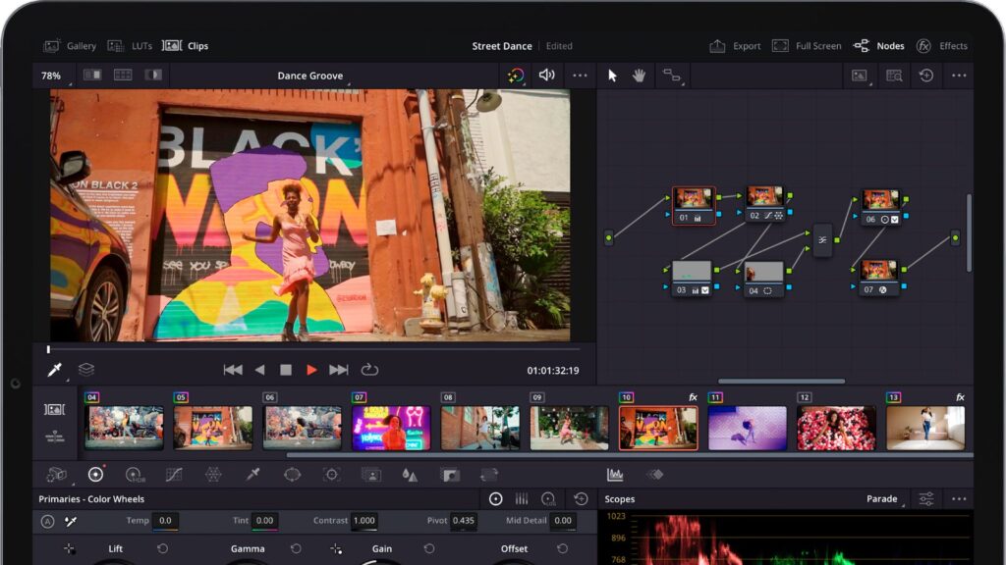Open node editor three-dot menu

(x=959, y=76)
